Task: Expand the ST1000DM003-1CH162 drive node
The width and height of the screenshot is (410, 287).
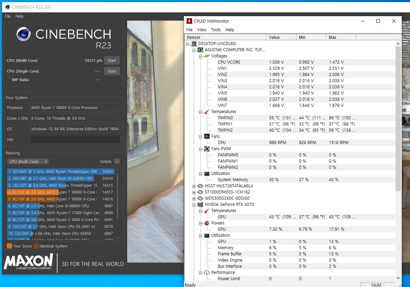Action: [x=194, y=192]
